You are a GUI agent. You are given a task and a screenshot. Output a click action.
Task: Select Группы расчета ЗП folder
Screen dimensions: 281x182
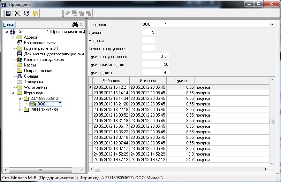pyautogui.click(x=41, y=48)
